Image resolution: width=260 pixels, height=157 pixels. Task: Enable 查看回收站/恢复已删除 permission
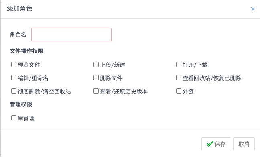(179, 78)
